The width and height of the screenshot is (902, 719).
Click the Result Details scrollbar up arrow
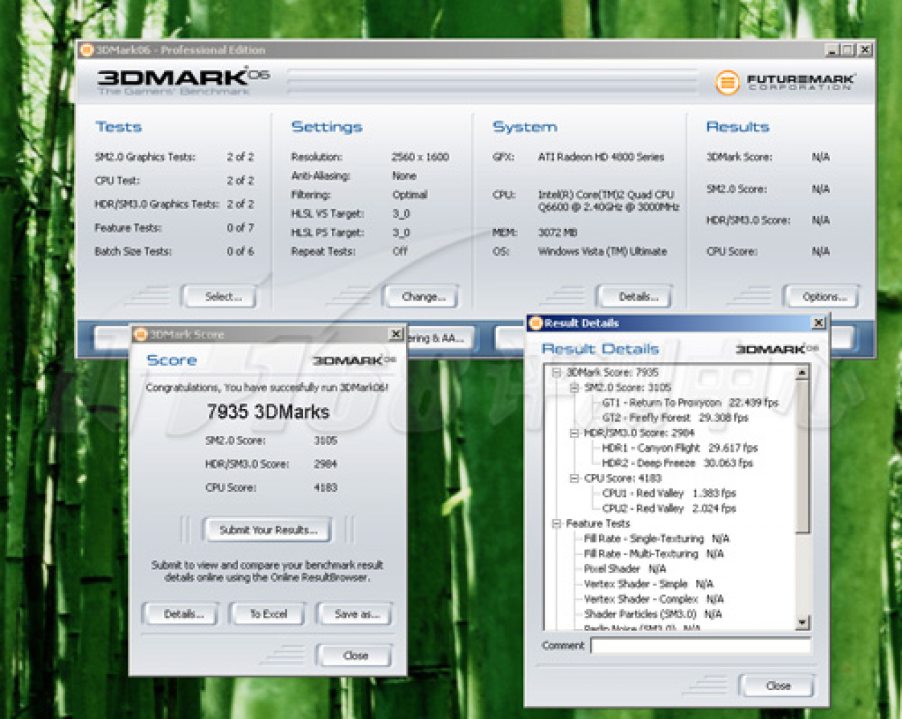[803, 372]
